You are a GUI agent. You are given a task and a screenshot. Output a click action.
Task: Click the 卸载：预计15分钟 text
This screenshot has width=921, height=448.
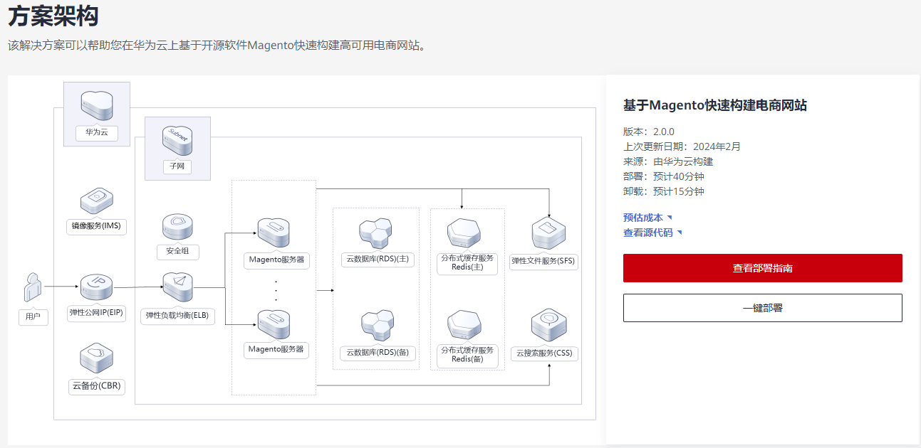[x=664, y=191]
